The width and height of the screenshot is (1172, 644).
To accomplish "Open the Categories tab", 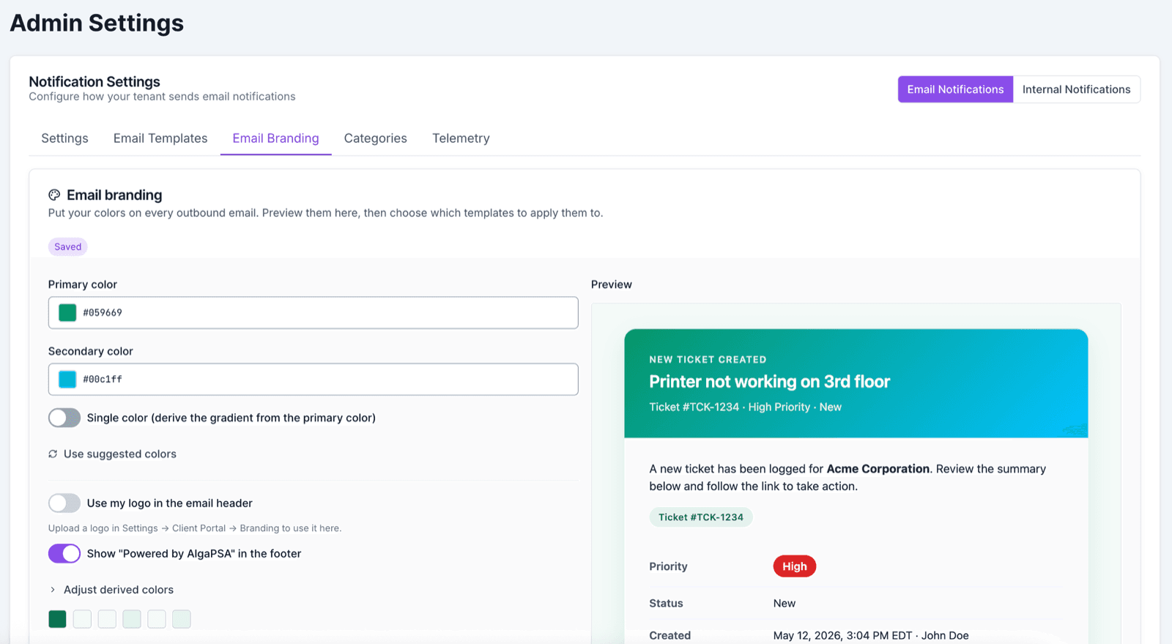I will coord(376,138).
